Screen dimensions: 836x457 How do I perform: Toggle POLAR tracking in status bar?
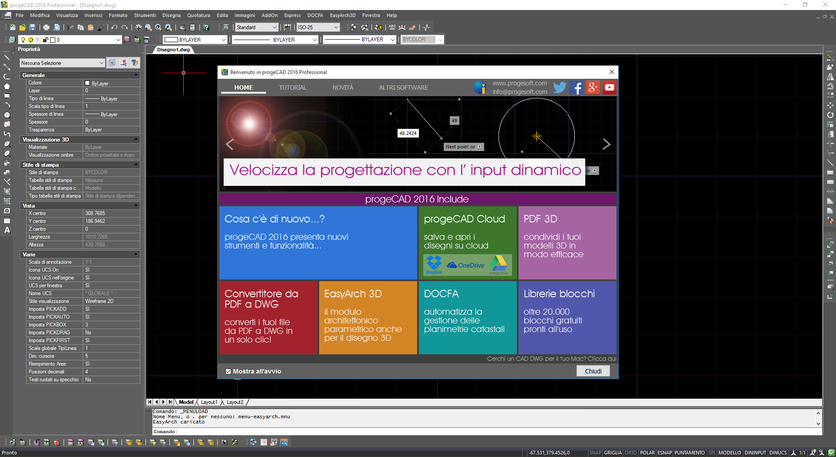(647, 453)
